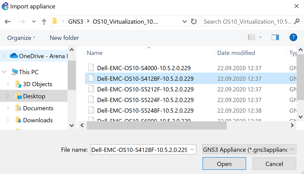Click the 22.09.2020 12:38 date for S5248F
The image size is (304, 174).
coord(239,110)
